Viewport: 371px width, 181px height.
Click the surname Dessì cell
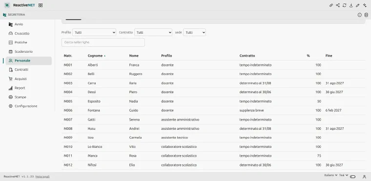92,92
